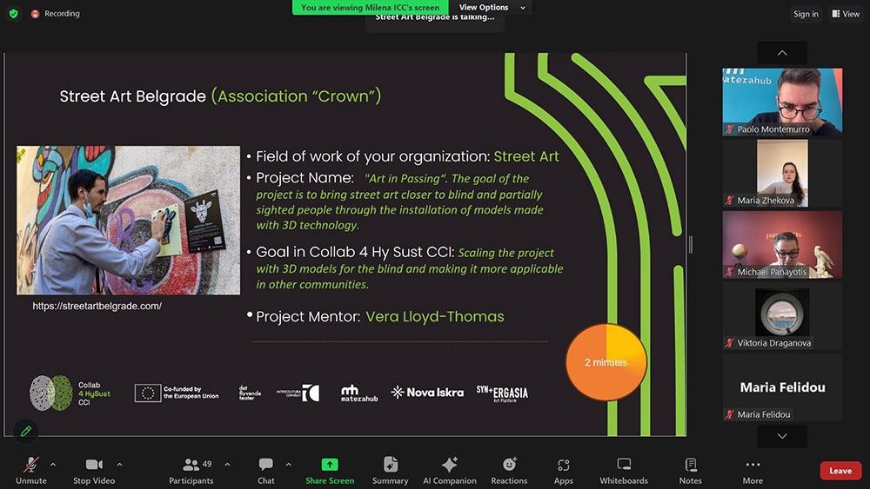This screenshot has height=489, width=870.
Task: Stop the video camera
Action: point(94,470)
